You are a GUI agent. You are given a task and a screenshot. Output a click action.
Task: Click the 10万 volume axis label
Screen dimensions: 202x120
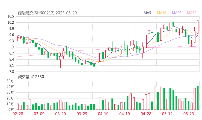pos(10,104)
